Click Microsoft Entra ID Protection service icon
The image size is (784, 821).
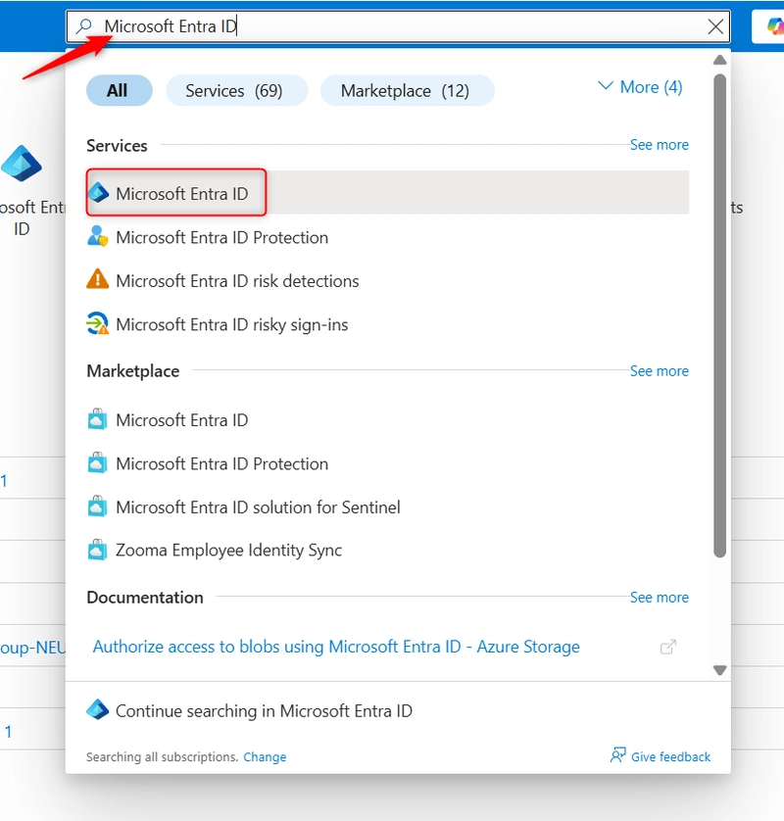point(97,237)
